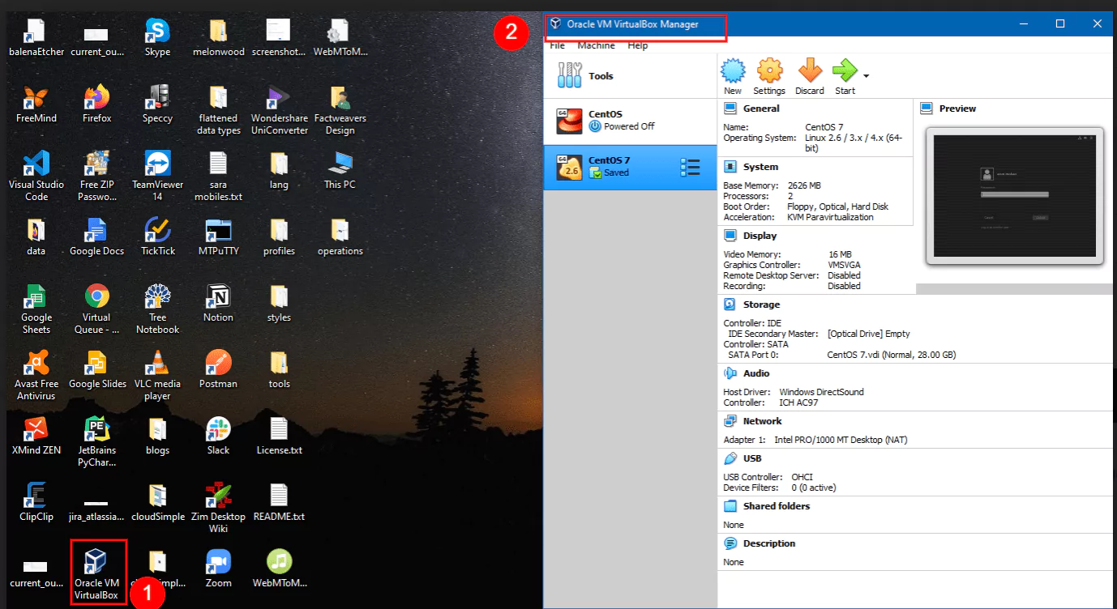Click Intel PRO/1000 MT Desktop adapter text
The height and width of the screenshot is (609, 1117).
841,440
